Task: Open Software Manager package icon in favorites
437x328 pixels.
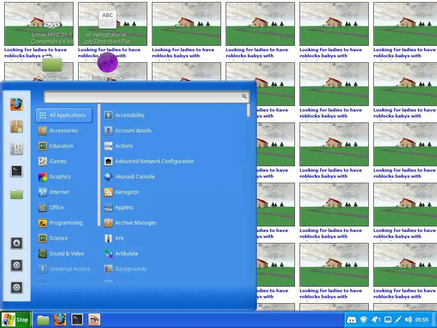Action: pos(17,126)
